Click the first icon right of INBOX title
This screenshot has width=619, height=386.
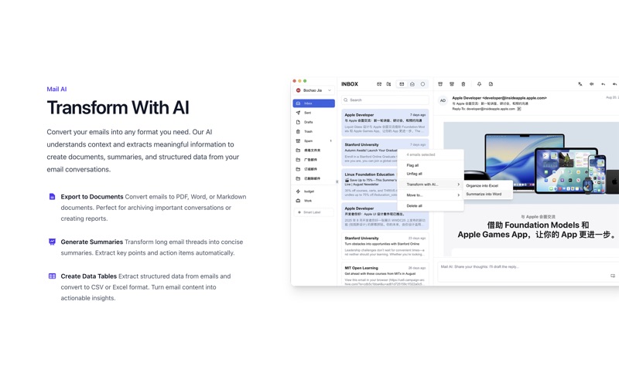tap(379, 84)
